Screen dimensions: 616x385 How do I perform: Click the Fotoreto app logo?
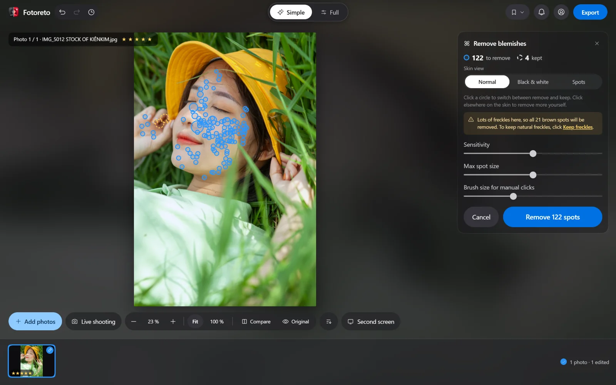pyautogui.click(x=14, y=12)
